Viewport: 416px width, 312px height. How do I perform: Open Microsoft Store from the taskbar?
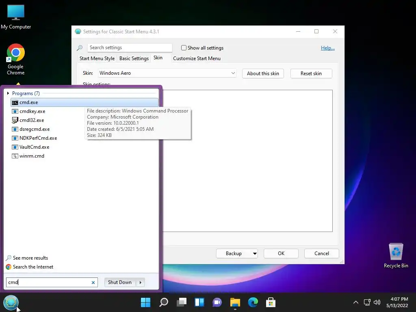271,302
